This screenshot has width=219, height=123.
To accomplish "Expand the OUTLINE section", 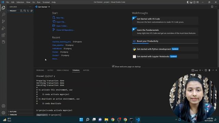I will point(20,112).
